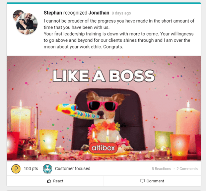This screenshot has width=206, height=191.
Task: Click the Customer focused value label
Action: click(x=73, y=168)
